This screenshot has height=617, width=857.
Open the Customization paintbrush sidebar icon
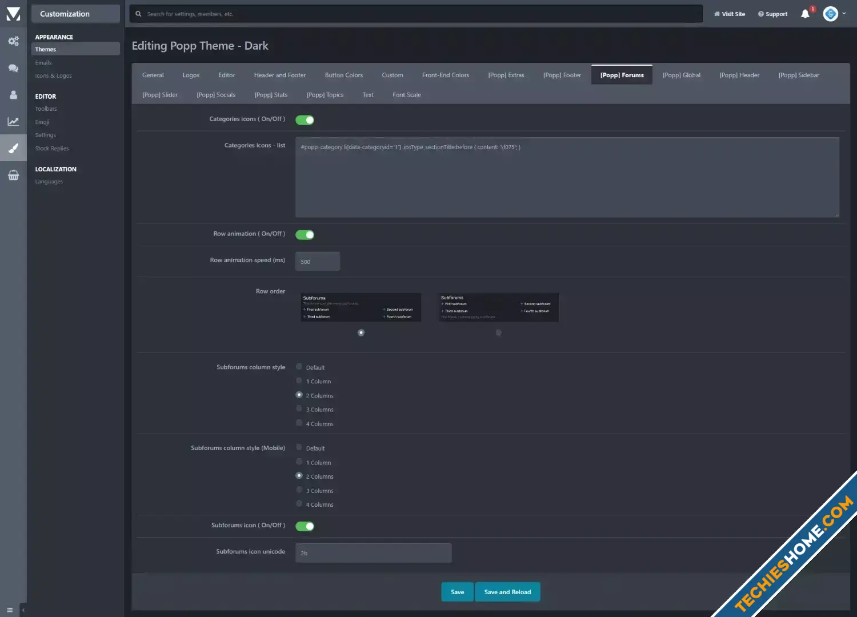pyautogui.click(x=13, y=149)
